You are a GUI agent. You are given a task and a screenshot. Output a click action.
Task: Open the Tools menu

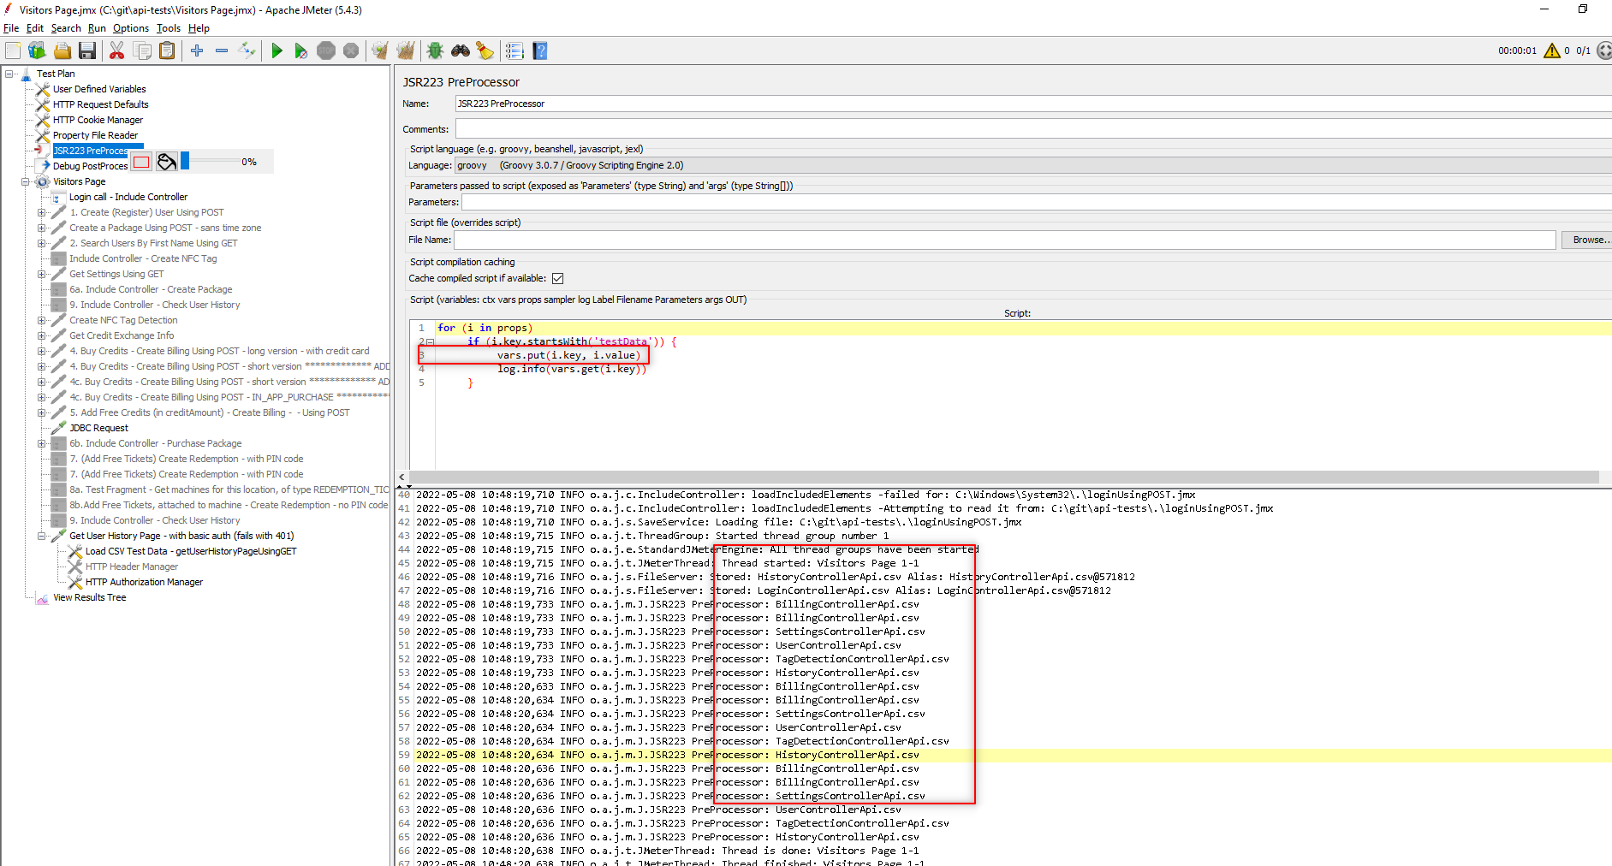[x=169, y=28]
